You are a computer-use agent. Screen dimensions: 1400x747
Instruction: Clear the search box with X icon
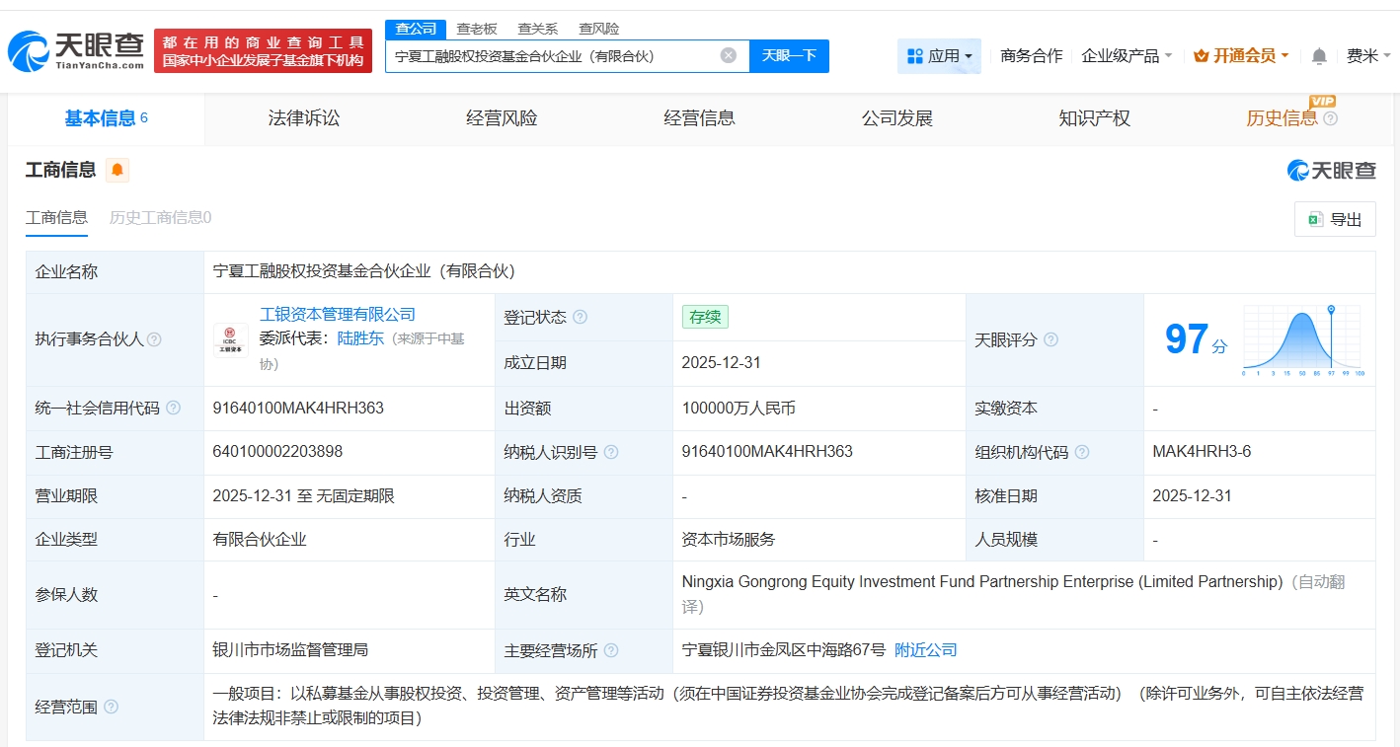point(729,56)
